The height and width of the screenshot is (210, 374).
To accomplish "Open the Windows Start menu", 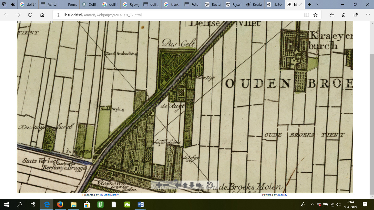I will (7, 205).
